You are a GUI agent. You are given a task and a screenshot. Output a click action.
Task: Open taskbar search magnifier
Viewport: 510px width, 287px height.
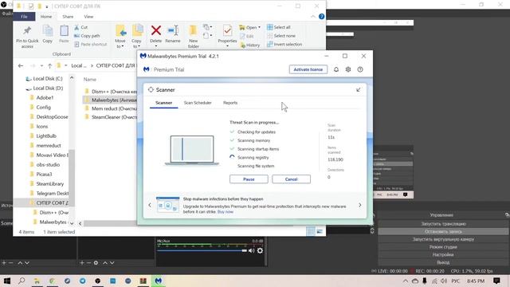22,281
